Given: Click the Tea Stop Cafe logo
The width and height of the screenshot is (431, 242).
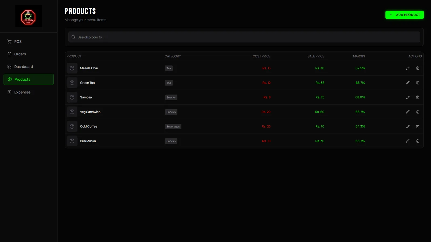Looking at the screenshot, I should [x=29, y=16].
